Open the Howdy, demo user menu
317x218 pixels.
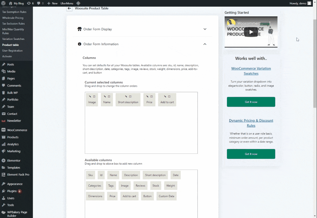tap(300, 3)
